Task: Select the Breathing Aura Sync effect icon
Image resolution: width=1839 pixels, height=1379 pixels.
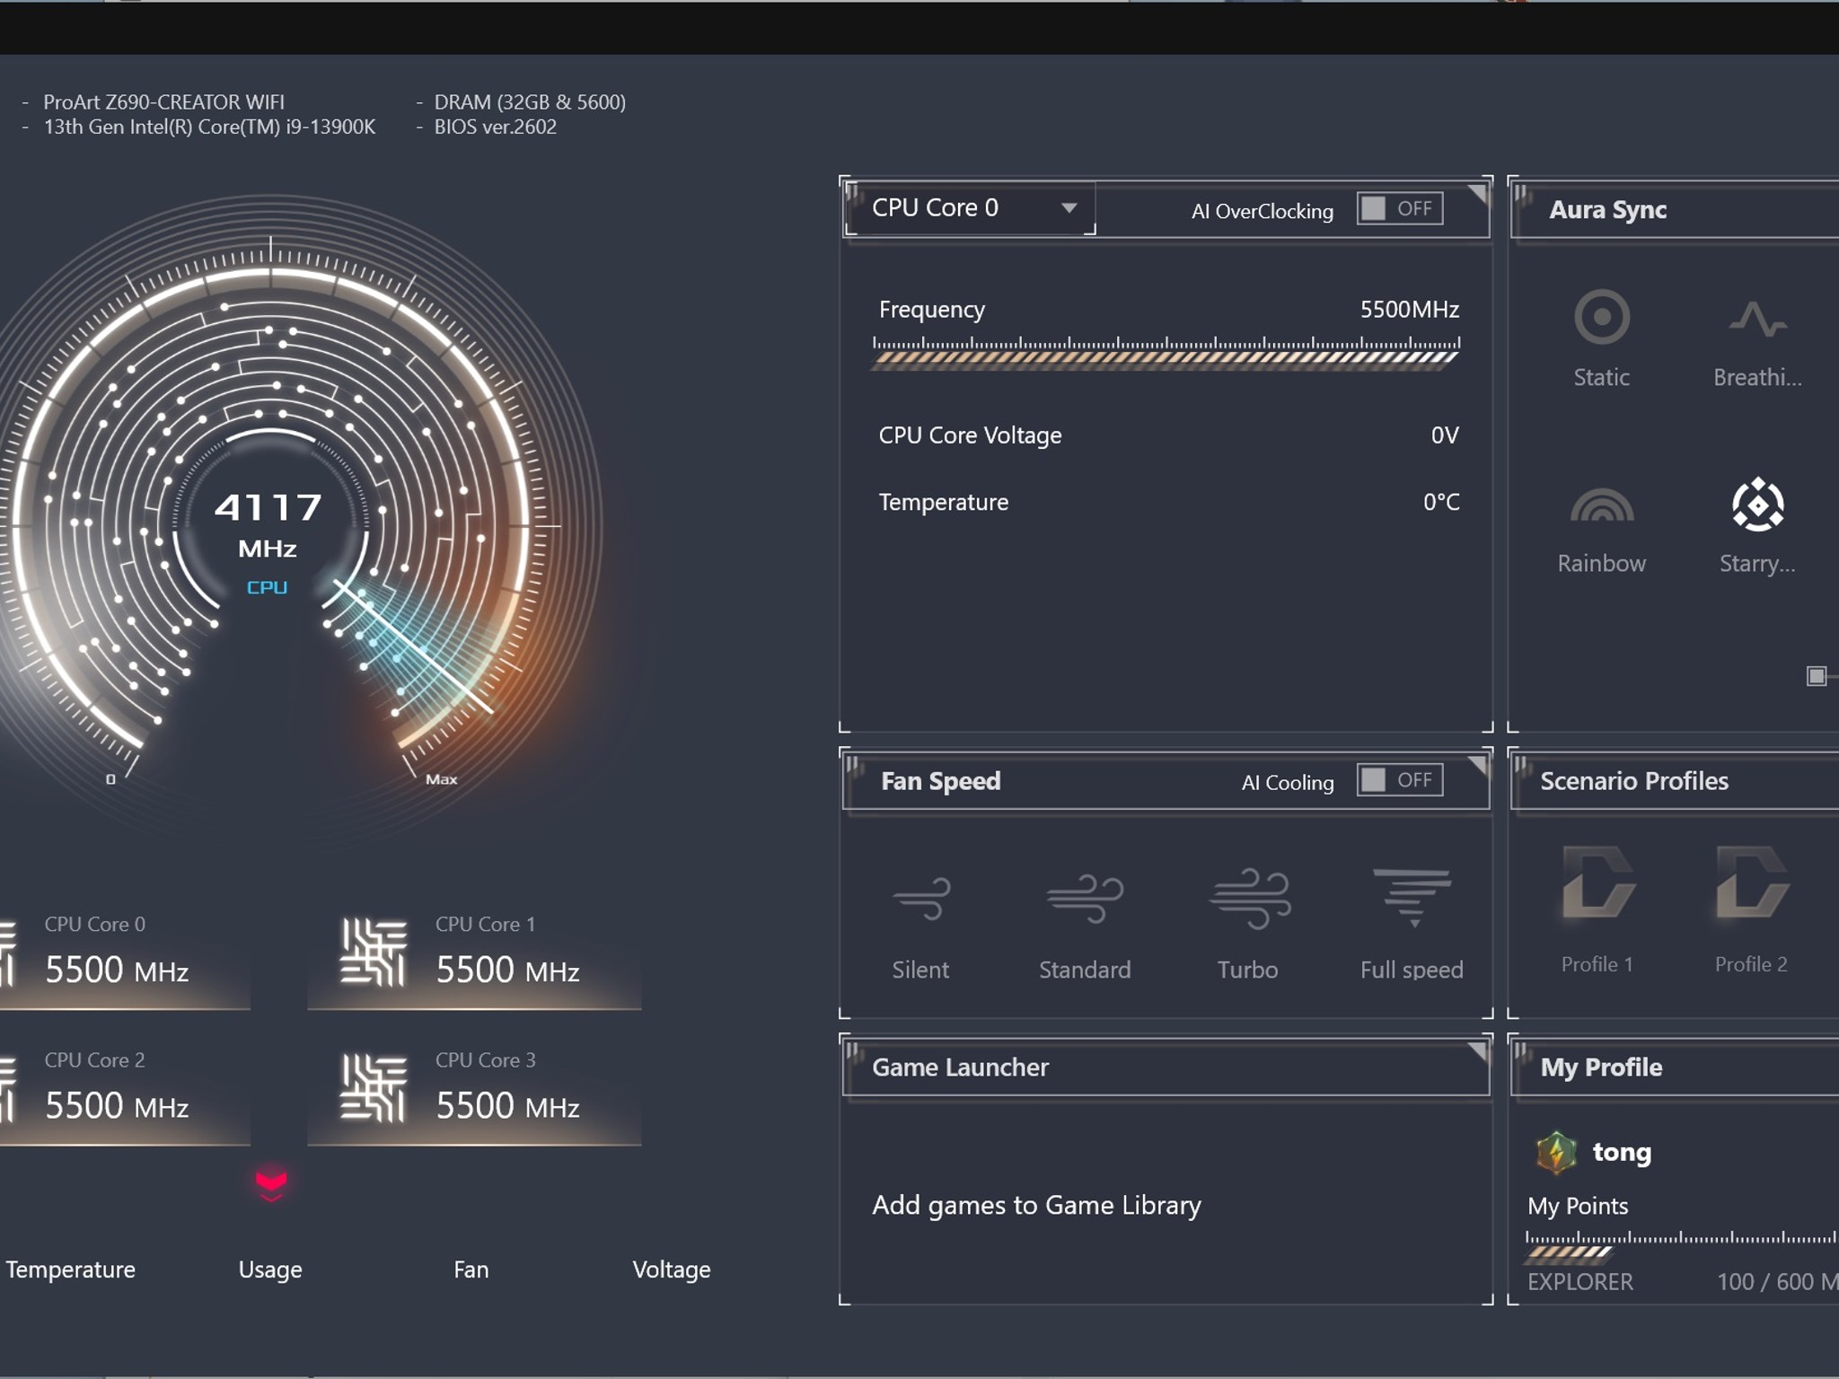Action: [x=1757, y=319]
